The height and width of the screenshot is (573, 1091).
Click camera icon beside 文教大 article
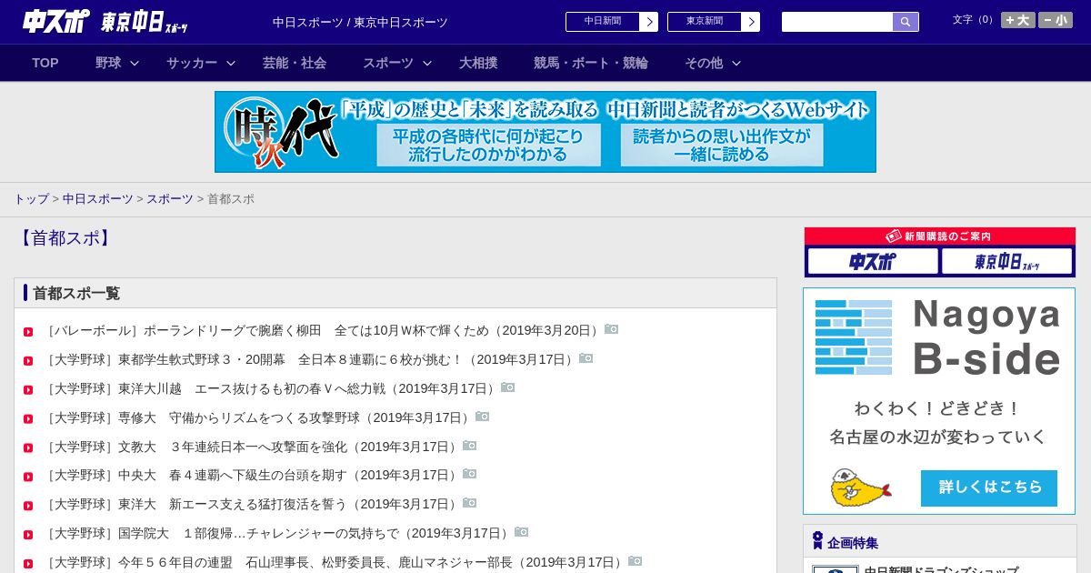pyautogui.click(x=470, y=446)
